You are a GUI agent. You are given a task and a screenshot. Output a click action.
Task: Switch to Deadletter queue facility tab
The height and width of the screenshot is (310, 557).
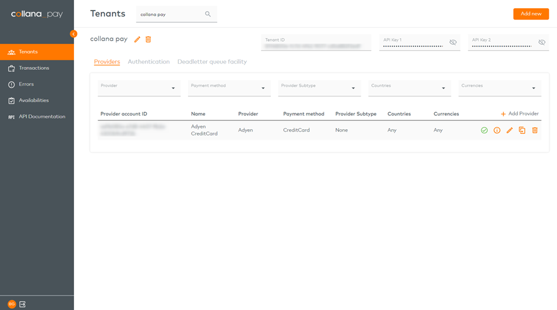pyautogui.click(x=212, y=62)
